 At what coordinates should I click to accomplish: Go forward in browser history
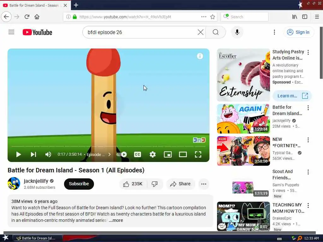tap(17, 17)
